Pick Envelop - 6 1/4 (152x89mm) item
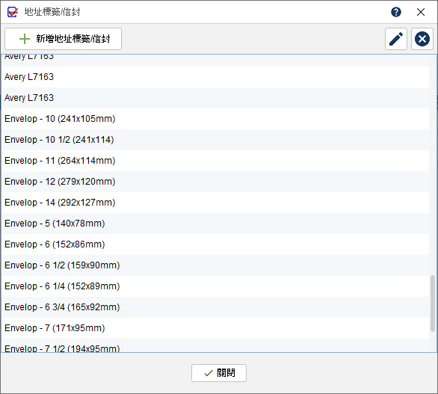This screenshot has width=438, height=394. pos(215,286)
